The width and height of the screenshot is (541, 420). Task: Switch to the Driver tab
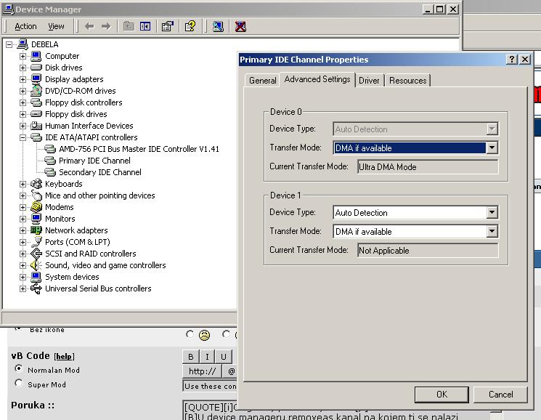[x=369, y=81]
